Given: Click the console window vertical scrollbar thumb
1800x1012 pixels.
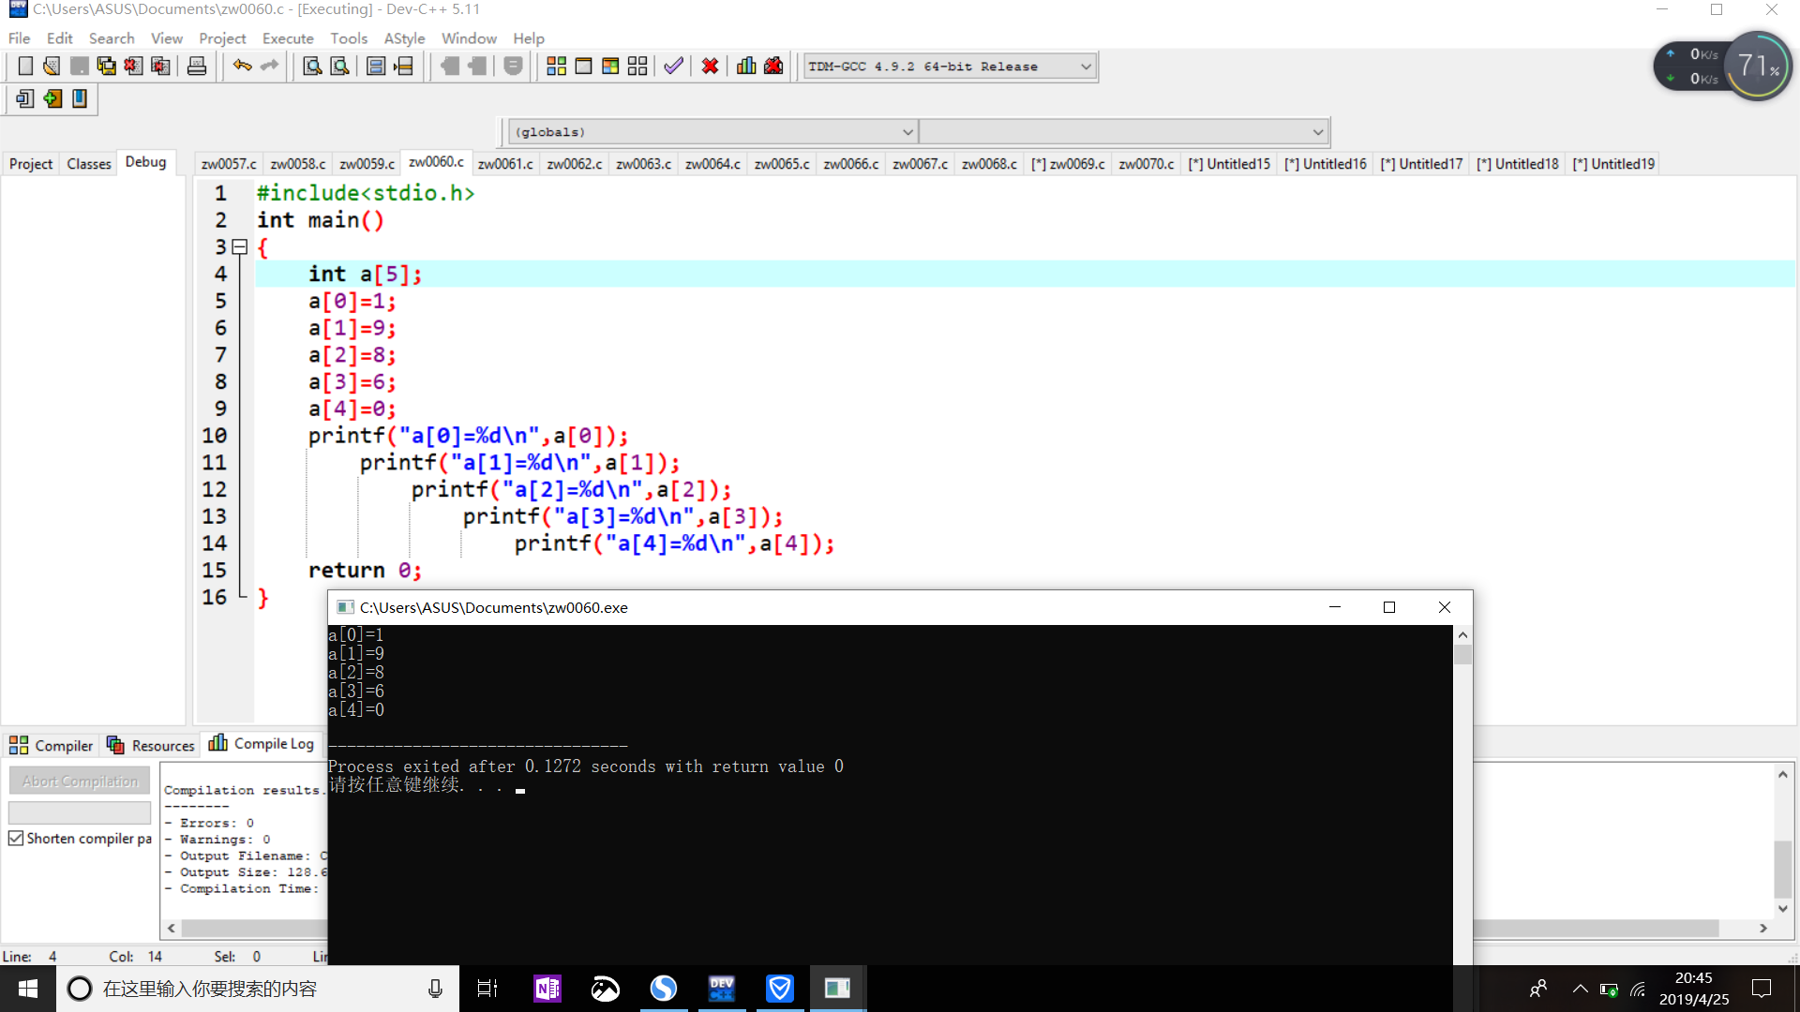Looking at the screenshot, I should (x=1462, y=654).
